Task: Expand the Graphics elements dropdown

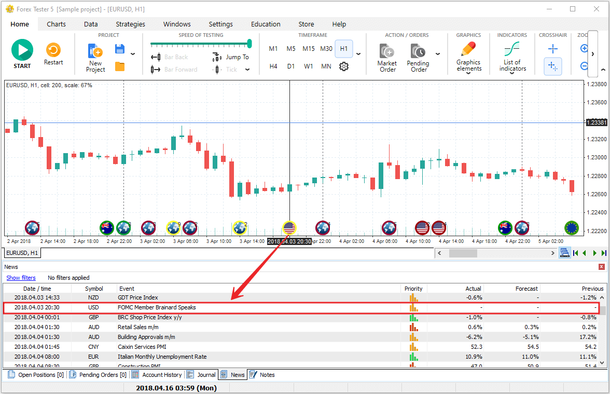Action: (468, 74)
